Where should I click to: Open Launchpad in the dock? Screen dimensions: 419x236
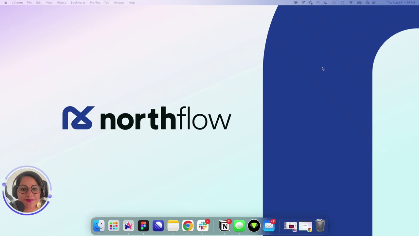point(114,226)
